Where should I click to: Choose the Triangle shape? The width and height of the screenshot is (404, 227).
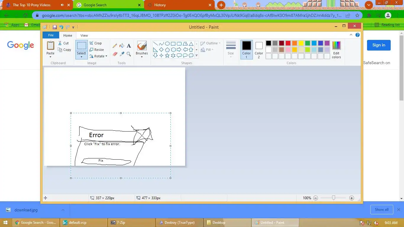click(191, 44)
